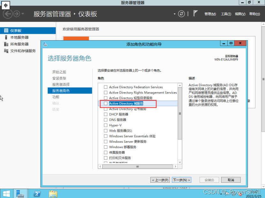Screen dimensions: 265x198
Task: Minimize the 添加角色和功能向导 window
Action: (224, 43)
